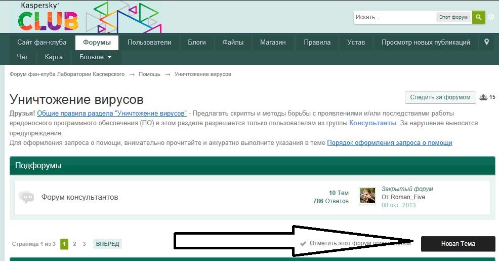Click Отметить этот форум прочитанным link

tap(360, 243)
